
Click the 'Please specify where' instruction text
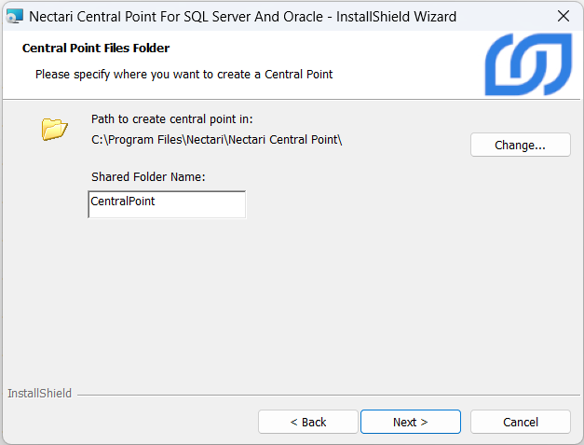pyautogui.click(x=183, y=74)
